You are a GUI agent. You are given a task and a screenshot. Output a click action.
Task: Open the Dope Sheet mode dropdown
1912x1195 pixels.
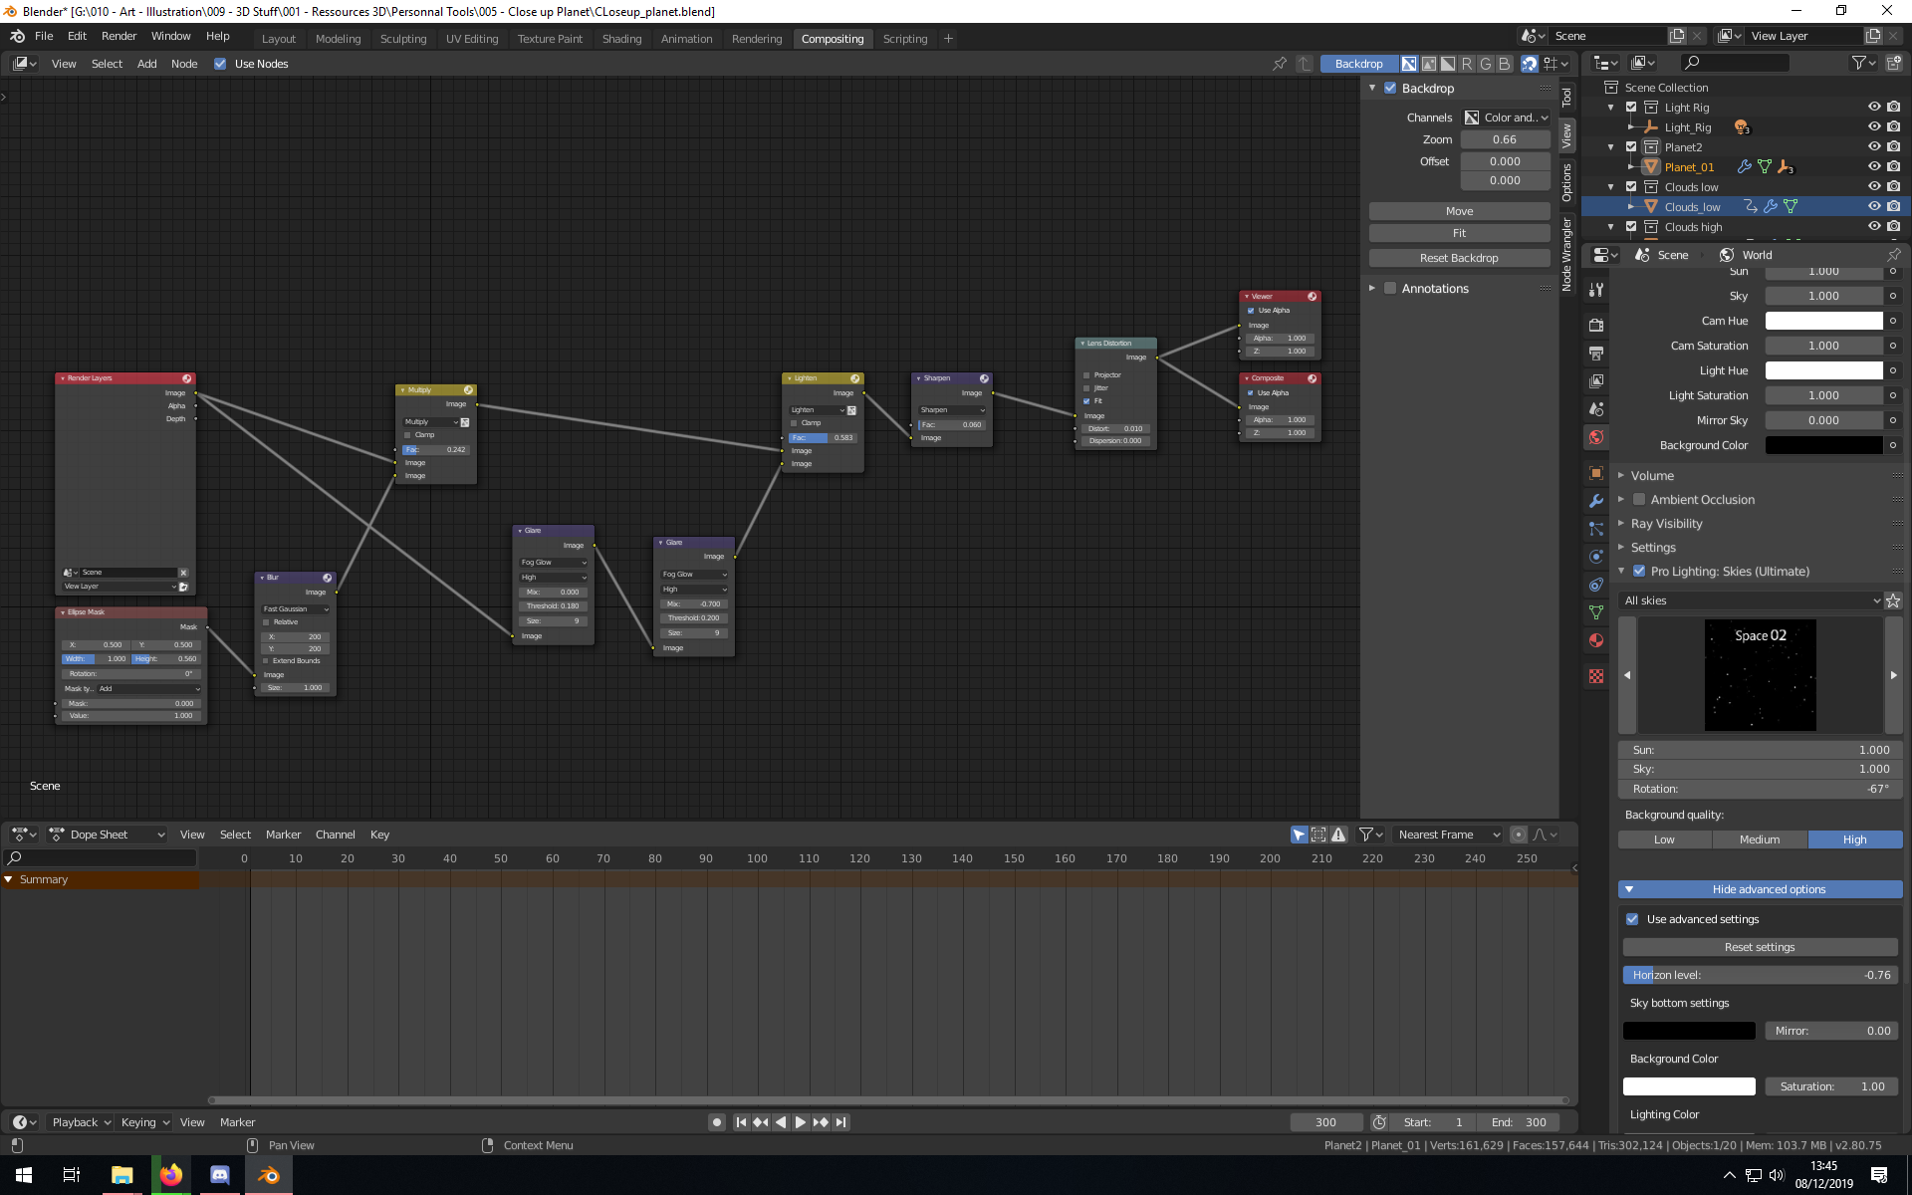[108, 835]
